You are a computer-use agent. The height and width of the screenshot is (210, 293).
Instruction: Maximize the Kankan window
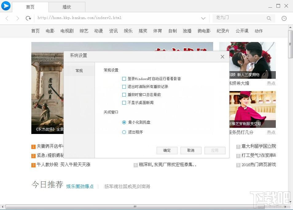pos(278,6)
